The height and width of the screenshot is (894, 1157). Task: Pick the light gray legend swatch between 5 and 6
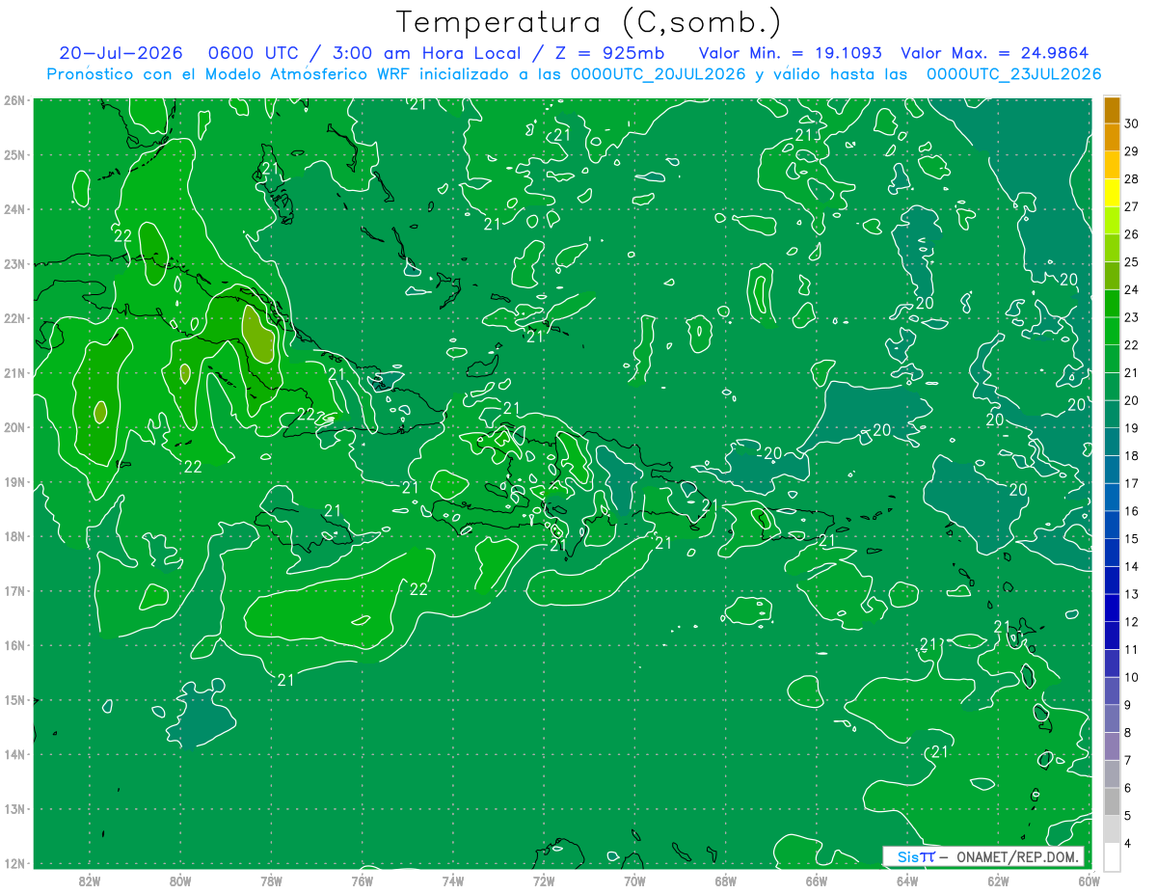[x=1112, y=801]
